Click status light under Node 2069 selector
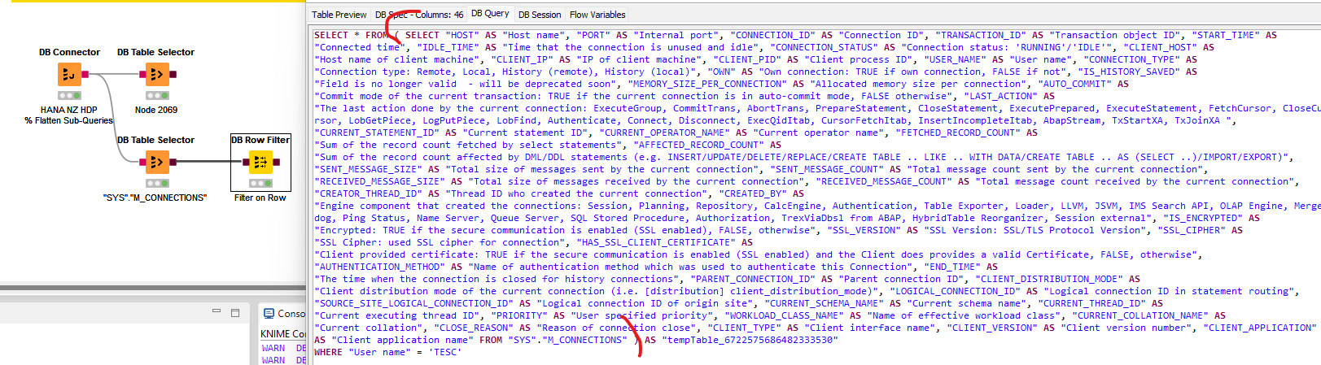This screenshot has width=1321, height=365. tap(157, 95)
